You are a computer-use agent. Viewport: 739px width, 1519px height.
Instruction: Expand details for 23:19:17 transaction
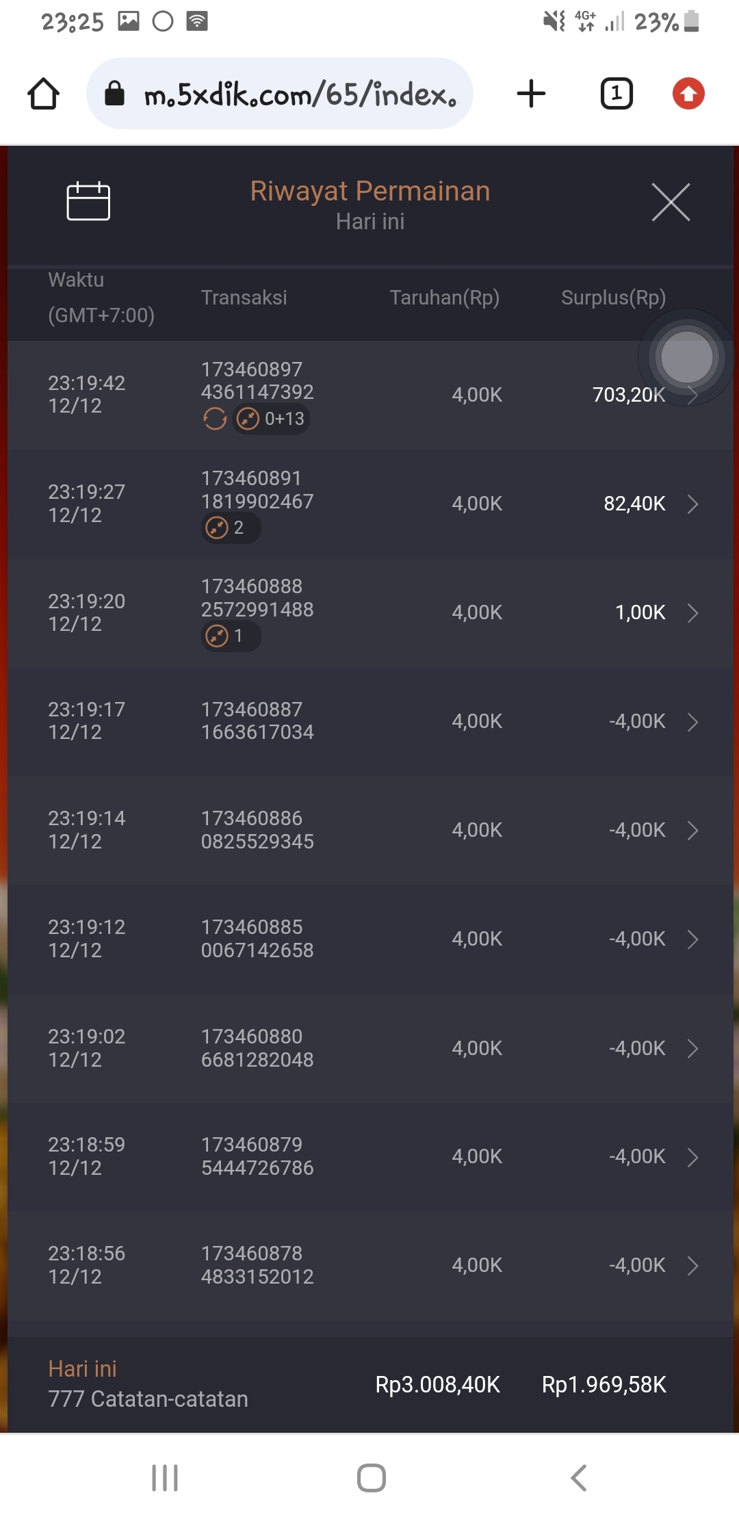[x=692, y=722]
